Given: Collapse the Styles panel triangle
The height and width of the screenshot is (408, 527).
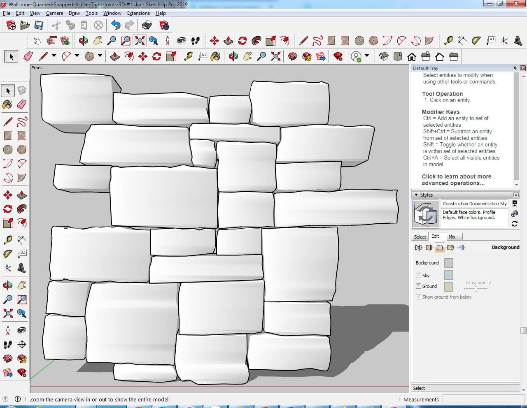Looking at the screenshot, I should [x=416, y=195].
